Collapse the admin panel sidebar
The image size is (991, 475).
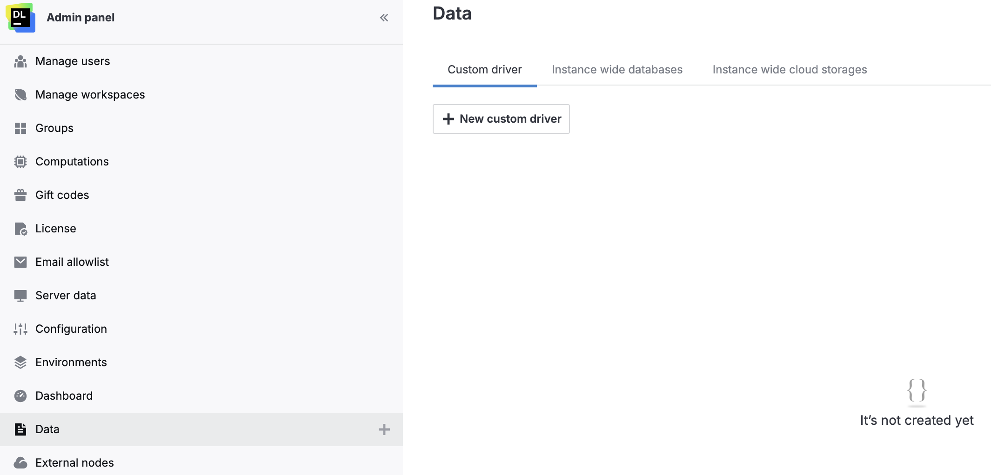(x=384, y=18)
